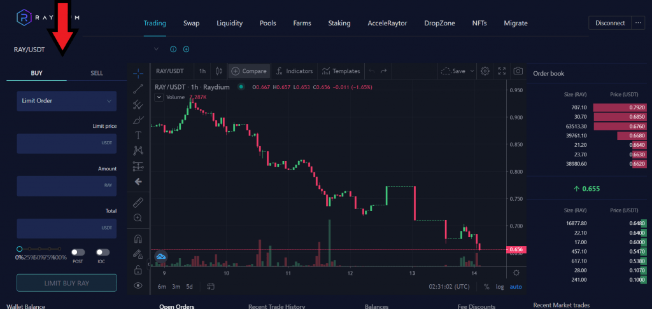Set chart range to 5d
The height and width of the screenshot is (309, 652).
[189, 287]
